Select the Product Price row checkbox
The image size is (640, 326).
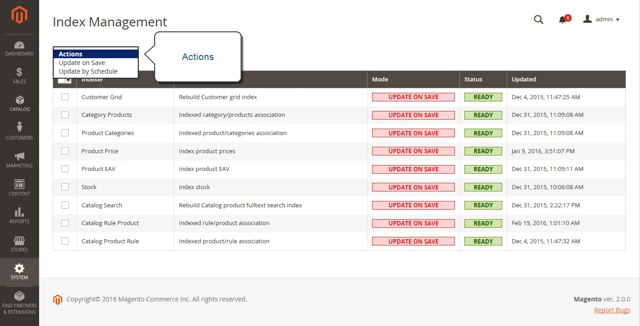click(x=65, y=151)
